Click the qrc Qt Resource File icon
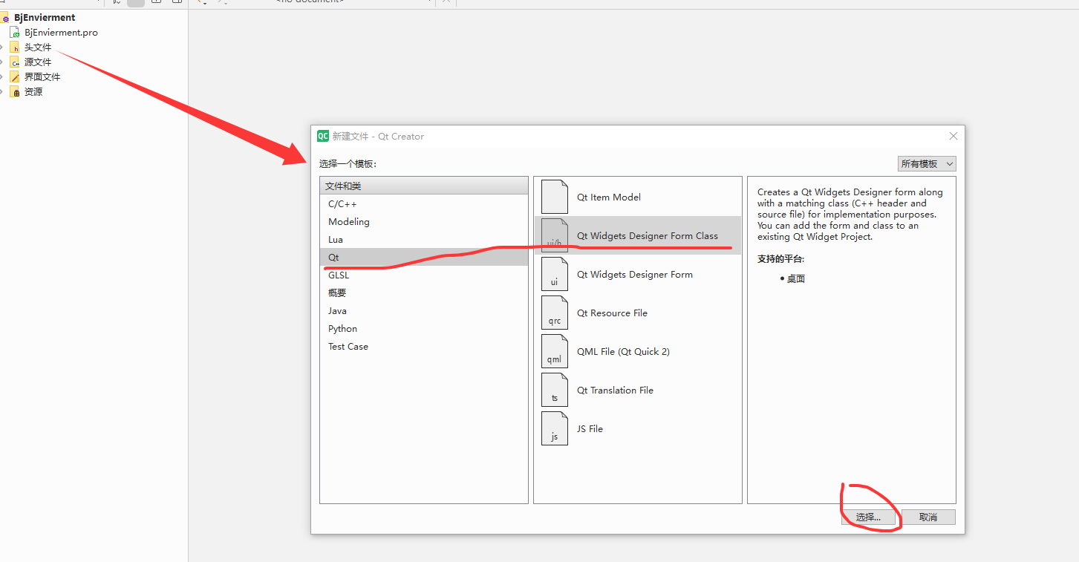Screen dimensions: 1079x562 click(555, 313)
